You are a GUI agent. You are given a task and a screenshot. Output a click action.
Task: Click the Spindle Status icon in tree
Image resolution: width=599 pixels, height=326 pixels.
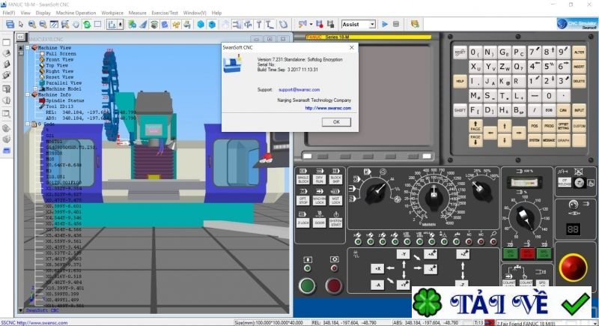[42, 100]
